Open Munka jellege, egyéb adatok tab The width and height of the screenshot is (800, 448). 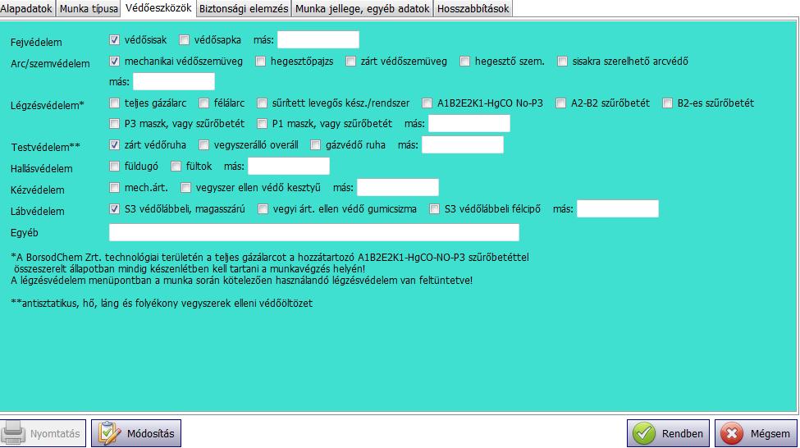[x=362, y=9]
